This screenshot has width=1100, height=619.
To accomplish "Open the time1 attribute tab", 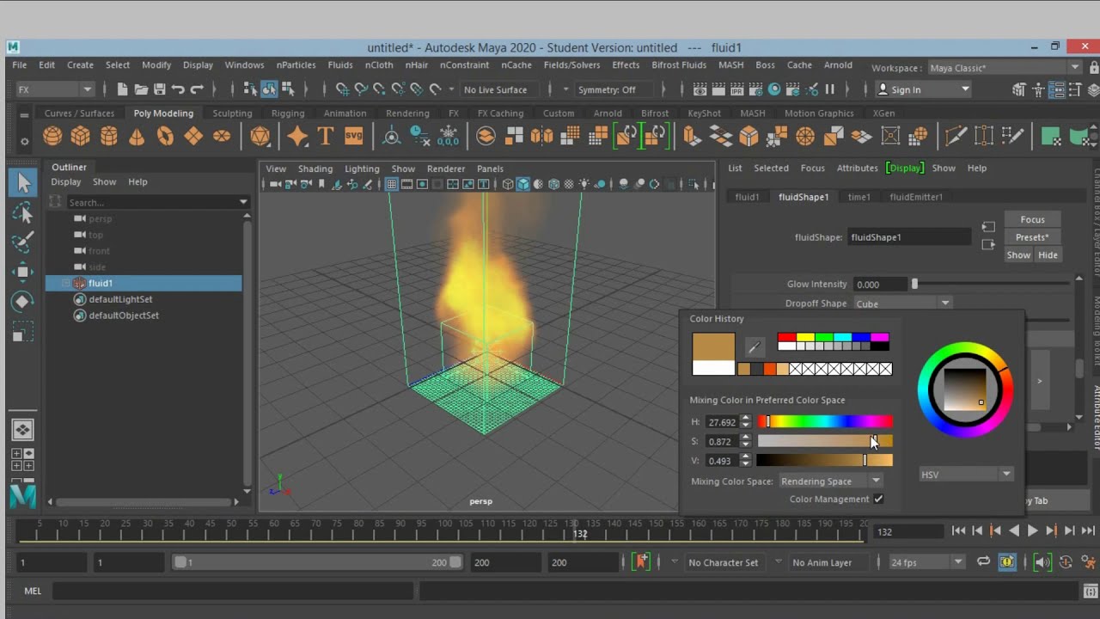I will click(859, 197).
